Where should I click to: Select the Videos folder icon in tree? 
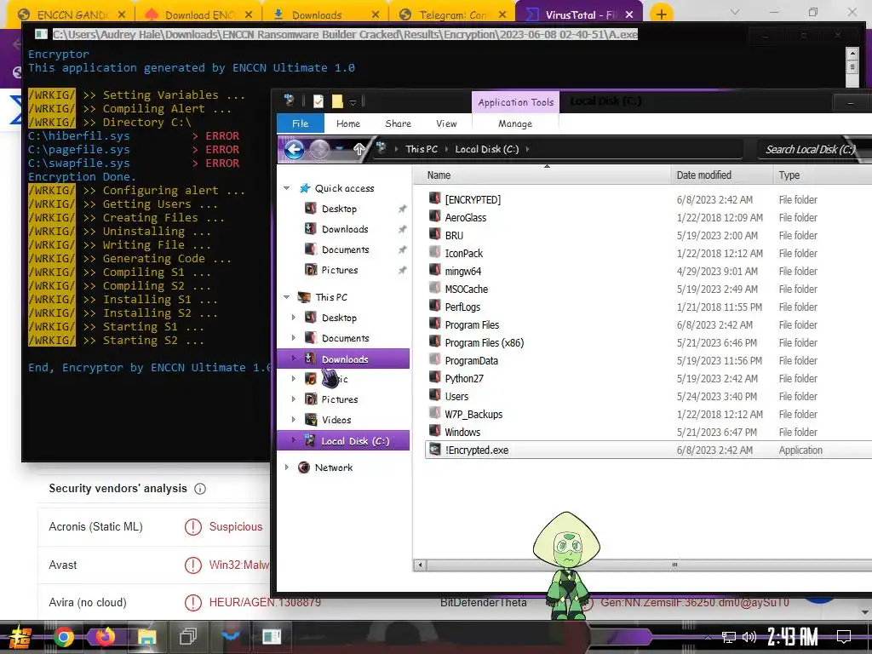(311, 420)
